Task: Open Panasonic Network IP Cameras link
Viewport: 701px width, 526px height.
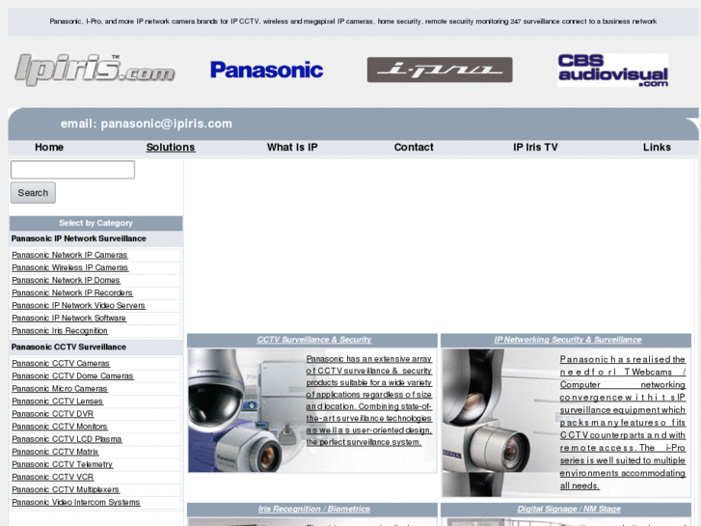Action: (69, 255)
